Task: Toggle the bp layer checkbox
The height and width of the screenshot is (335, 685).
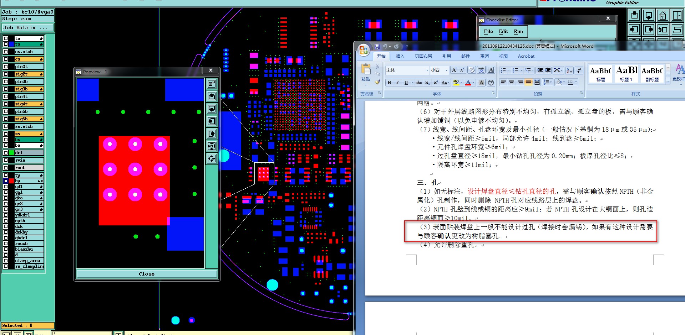Action: (x=6, y=181)
